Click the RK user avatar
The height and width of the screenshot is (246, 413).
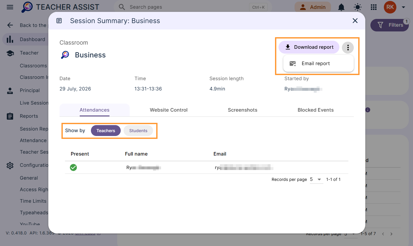[390, 7]
